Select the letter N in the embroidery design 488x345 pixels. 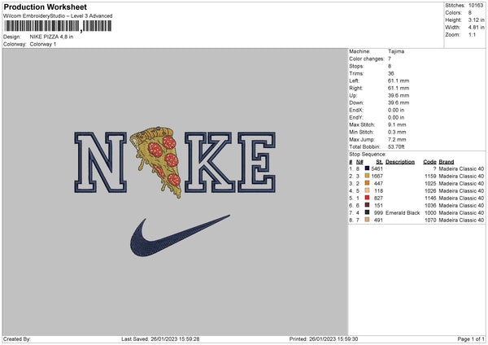(101, 162)
